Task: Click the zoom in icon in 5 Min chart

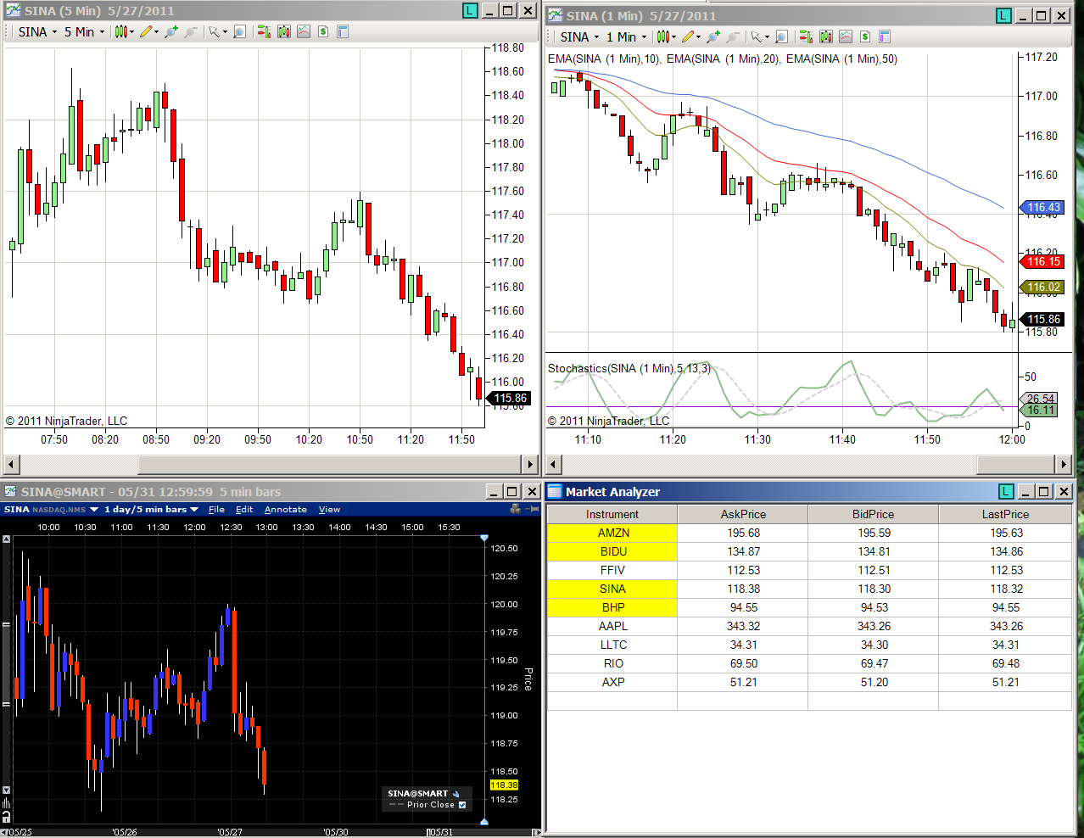Action: click(170, 31)
